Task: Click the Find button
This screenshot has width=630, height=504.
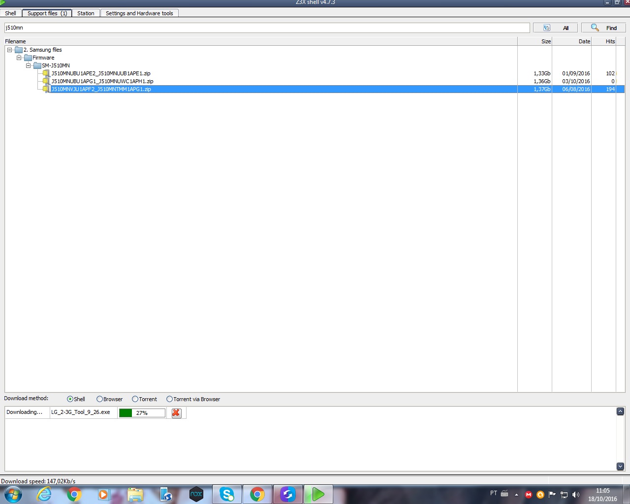Action: 603,28
